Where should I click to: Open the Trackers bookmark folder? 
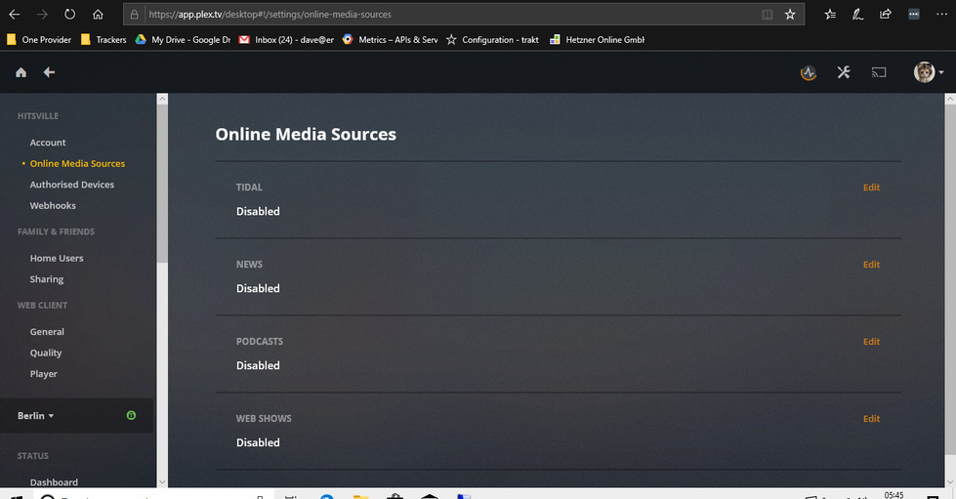click(104, 40)
